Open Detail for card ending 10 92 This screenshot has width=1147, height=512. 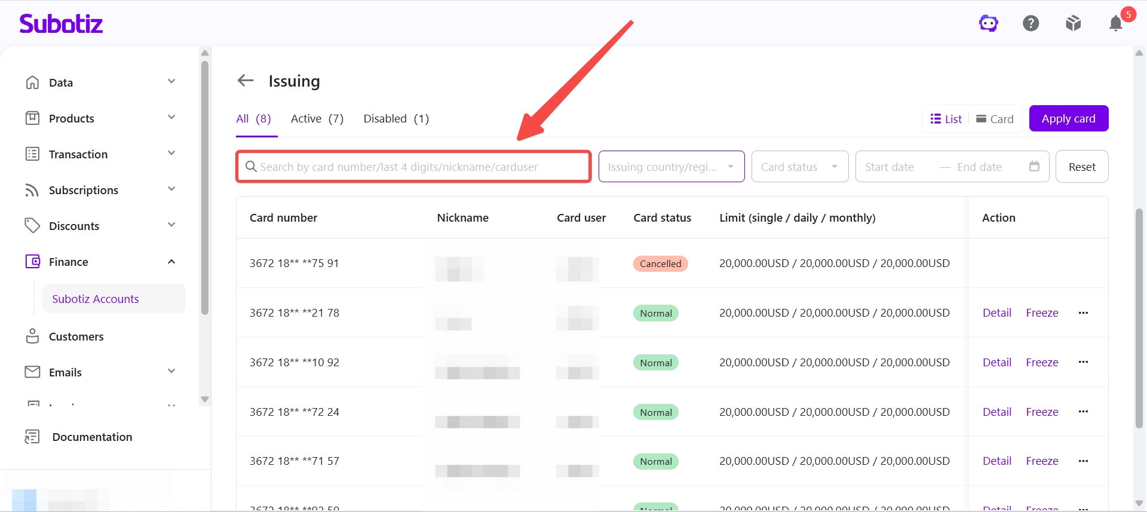(x=997, y=362)
